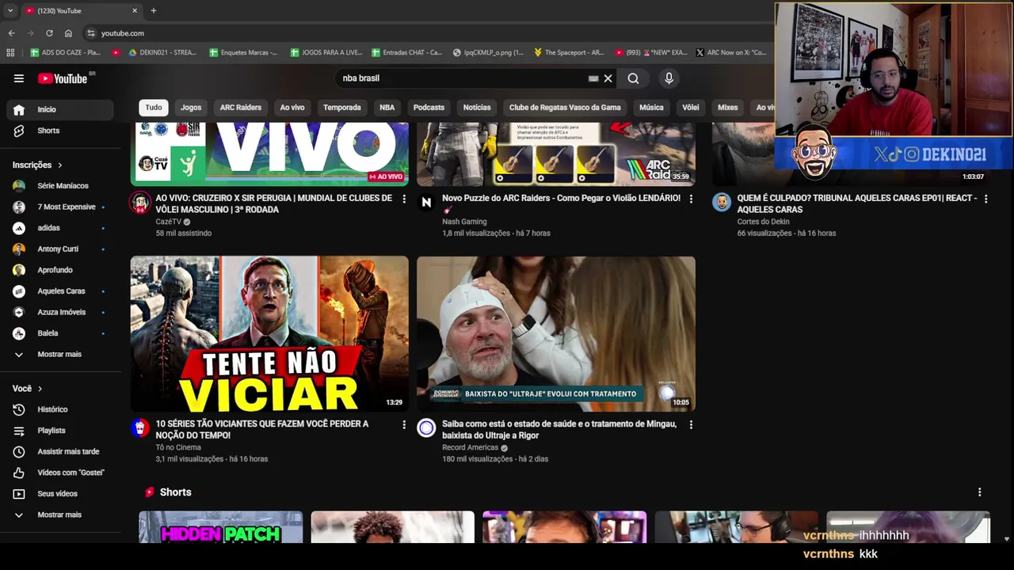Screen dimensions: 1014x570
Task: Open Tô no Cinema channel avatar
Action: click(140, 428)
